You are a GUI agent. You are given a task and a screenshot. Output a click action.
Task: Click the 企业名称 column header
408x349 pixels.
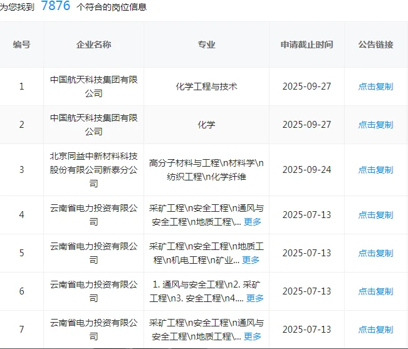click(93, 44)
